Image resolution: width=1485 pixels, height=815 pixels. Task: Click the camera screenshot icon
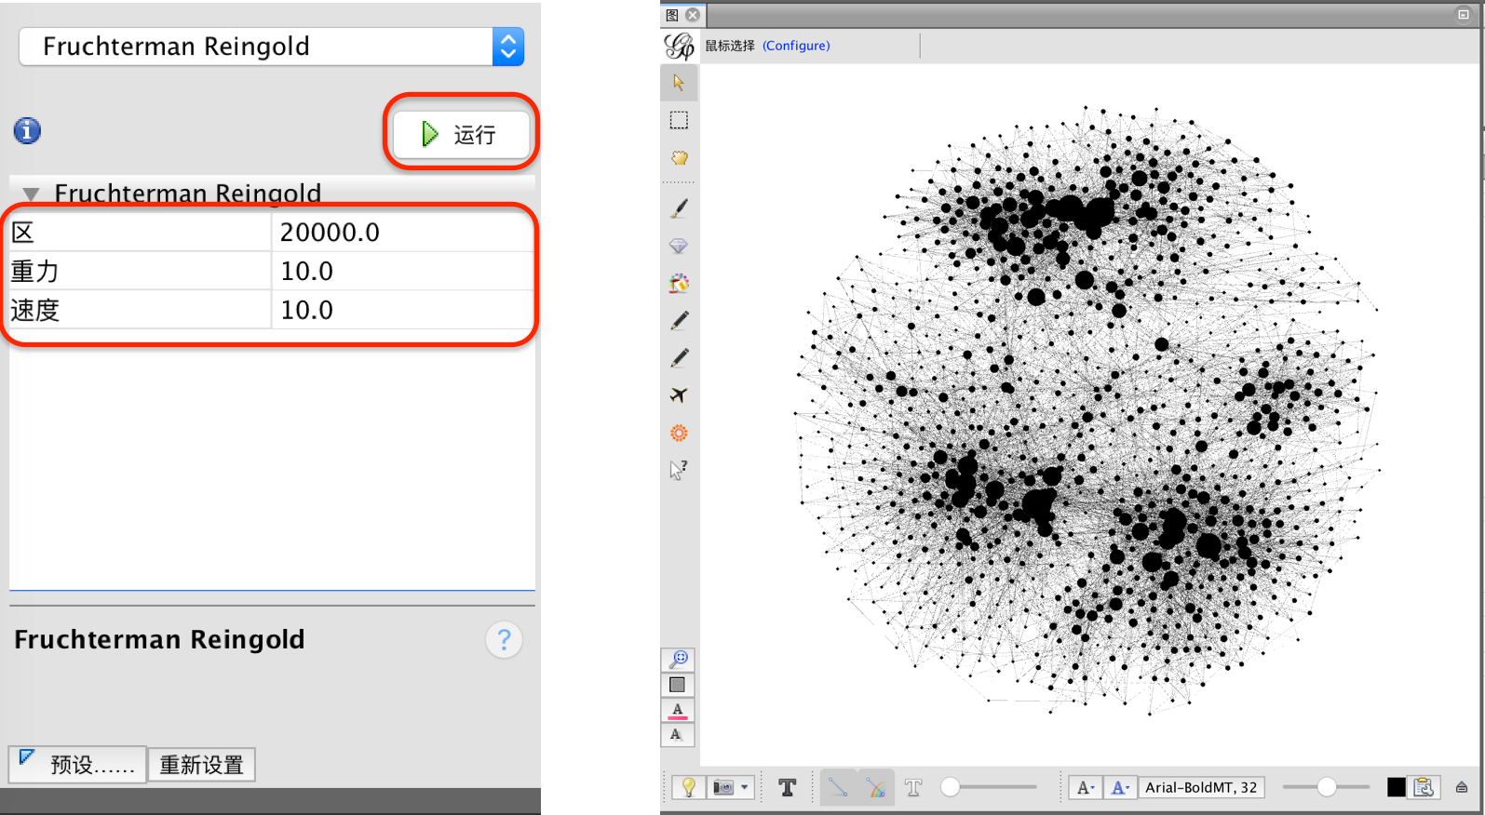coord(723,788)
